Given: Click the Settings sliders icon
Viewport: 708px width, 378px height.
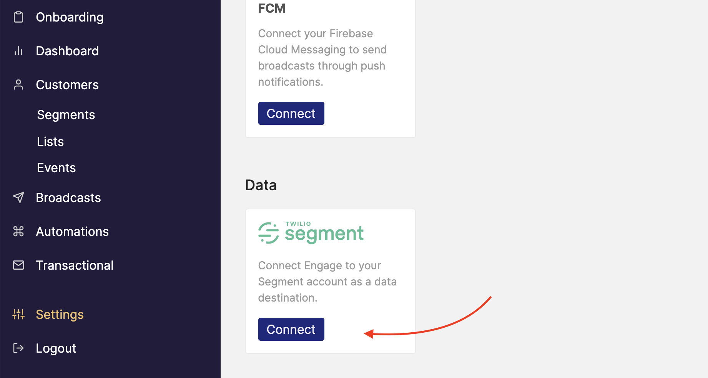Looking at the screenshot, I should pyautogui.click(x=18, y=314).
